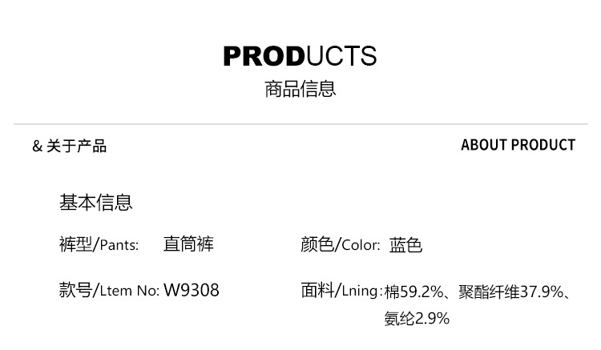This screenshot has width=601, height=350.
Task: Click the thin "UCTS" heading letters
Action: pos(341,56)
